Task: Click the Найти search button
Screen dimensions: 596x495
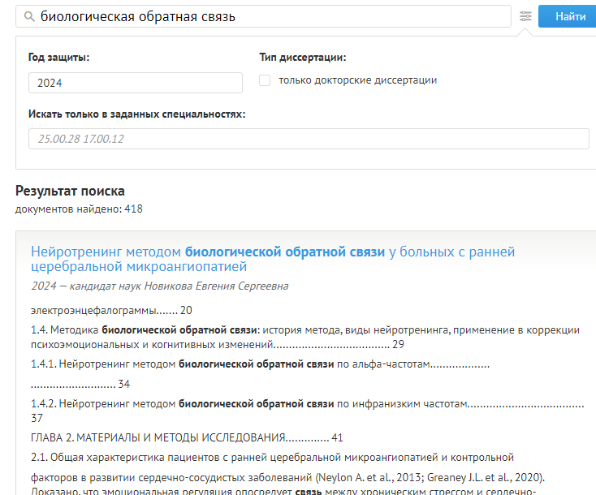Action: (x=568, y=16)
